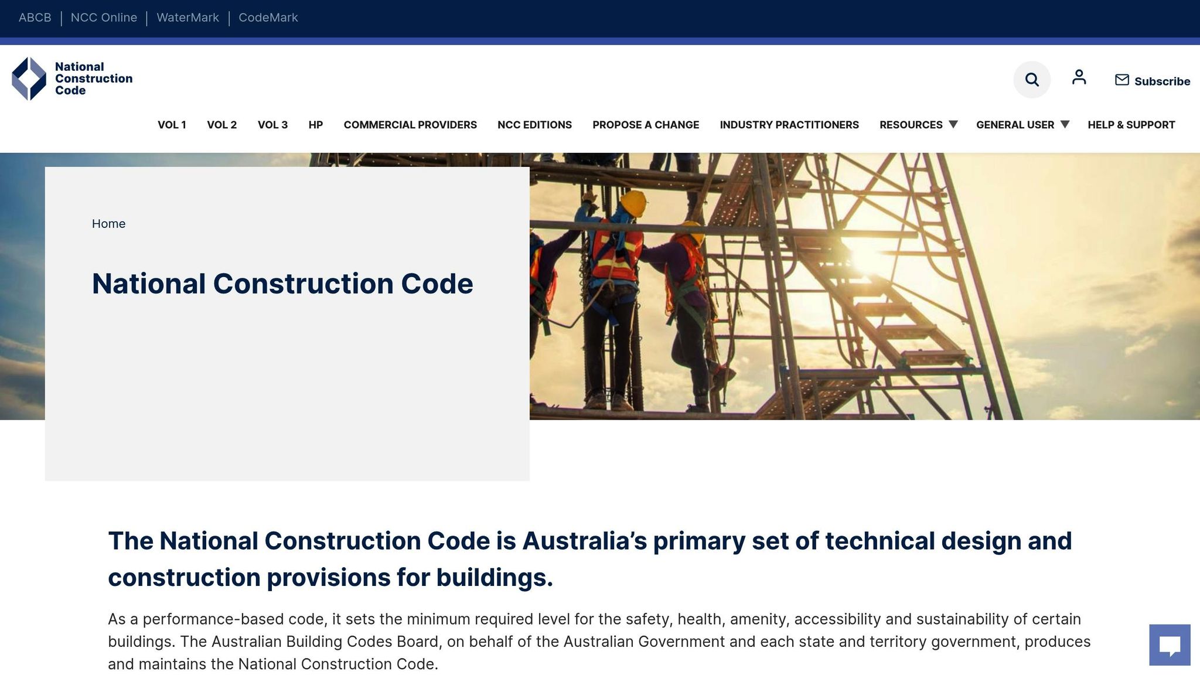Select the HP menu item
The width and height of the screenshot is (1200, 675).
[315, 125]
